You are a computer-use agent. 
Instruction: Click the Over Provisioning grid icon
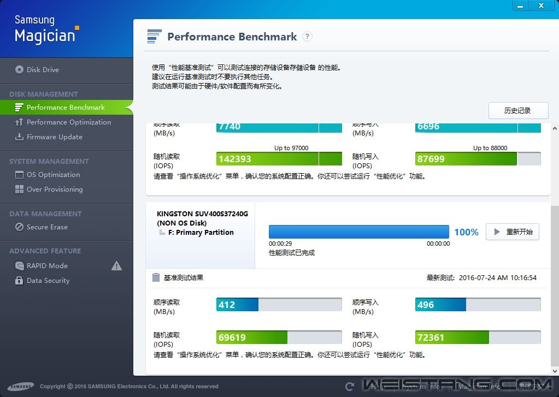pos(19,189)
